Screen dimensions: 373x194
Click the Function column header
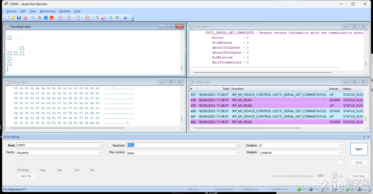click(x=279, y=89)
